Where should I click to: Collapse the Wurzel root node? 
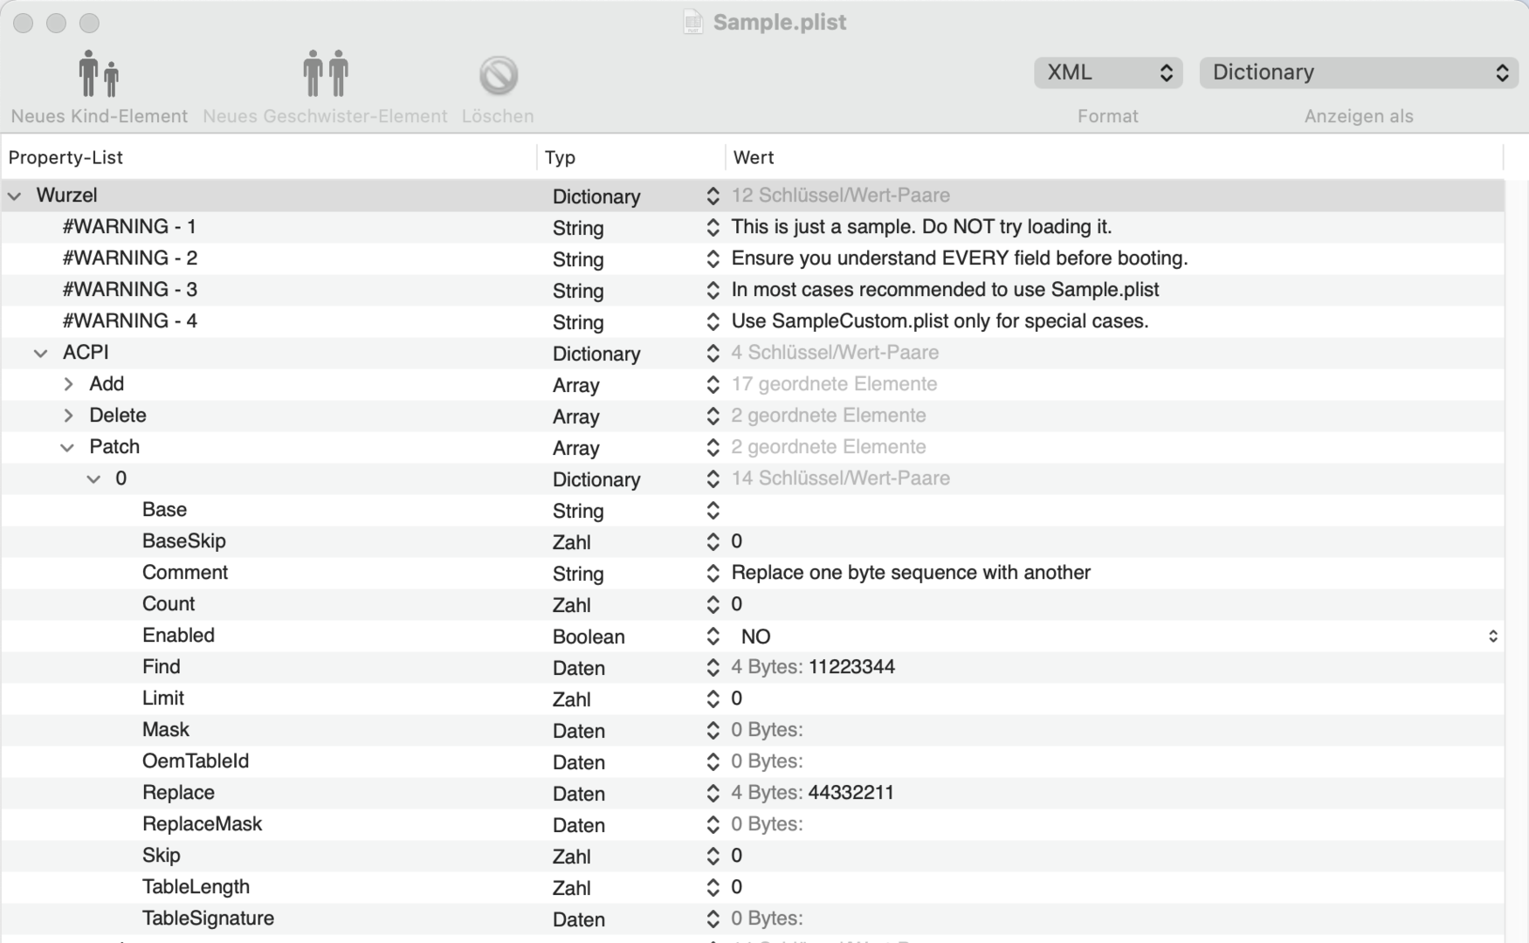(x=15, y=196)
